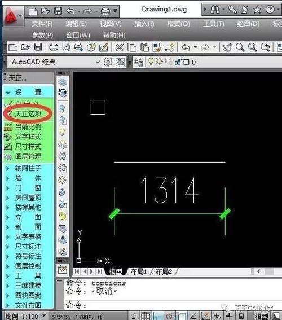Click the Paste clipboard icon
282x320 pixels.
pos(144,47)
